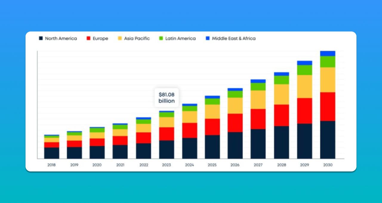Image resolution: width=382 pixels, height=203 pixels.
Task: Select the Latin America legend label
Action: click(181, 38)
